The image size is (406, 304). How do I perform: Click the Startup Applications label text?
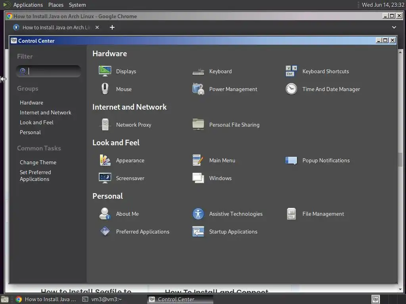tap(233, 232)
